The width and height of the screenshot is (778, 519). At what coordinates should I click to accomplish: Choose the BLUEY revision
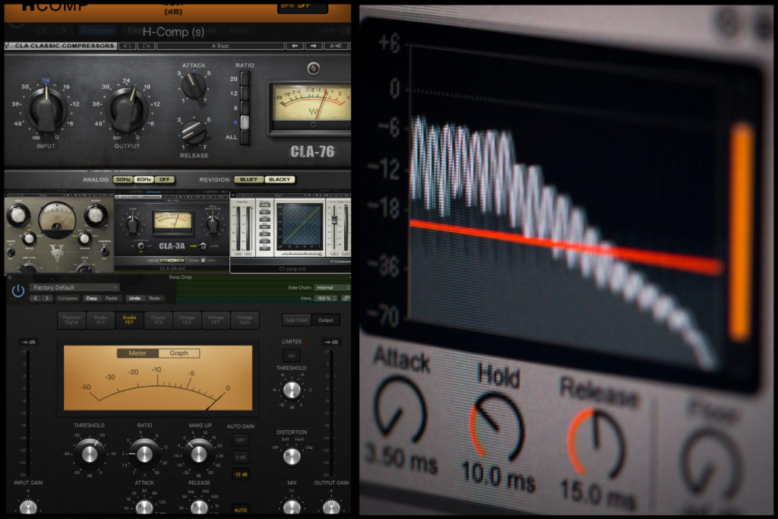coord(248,179)
